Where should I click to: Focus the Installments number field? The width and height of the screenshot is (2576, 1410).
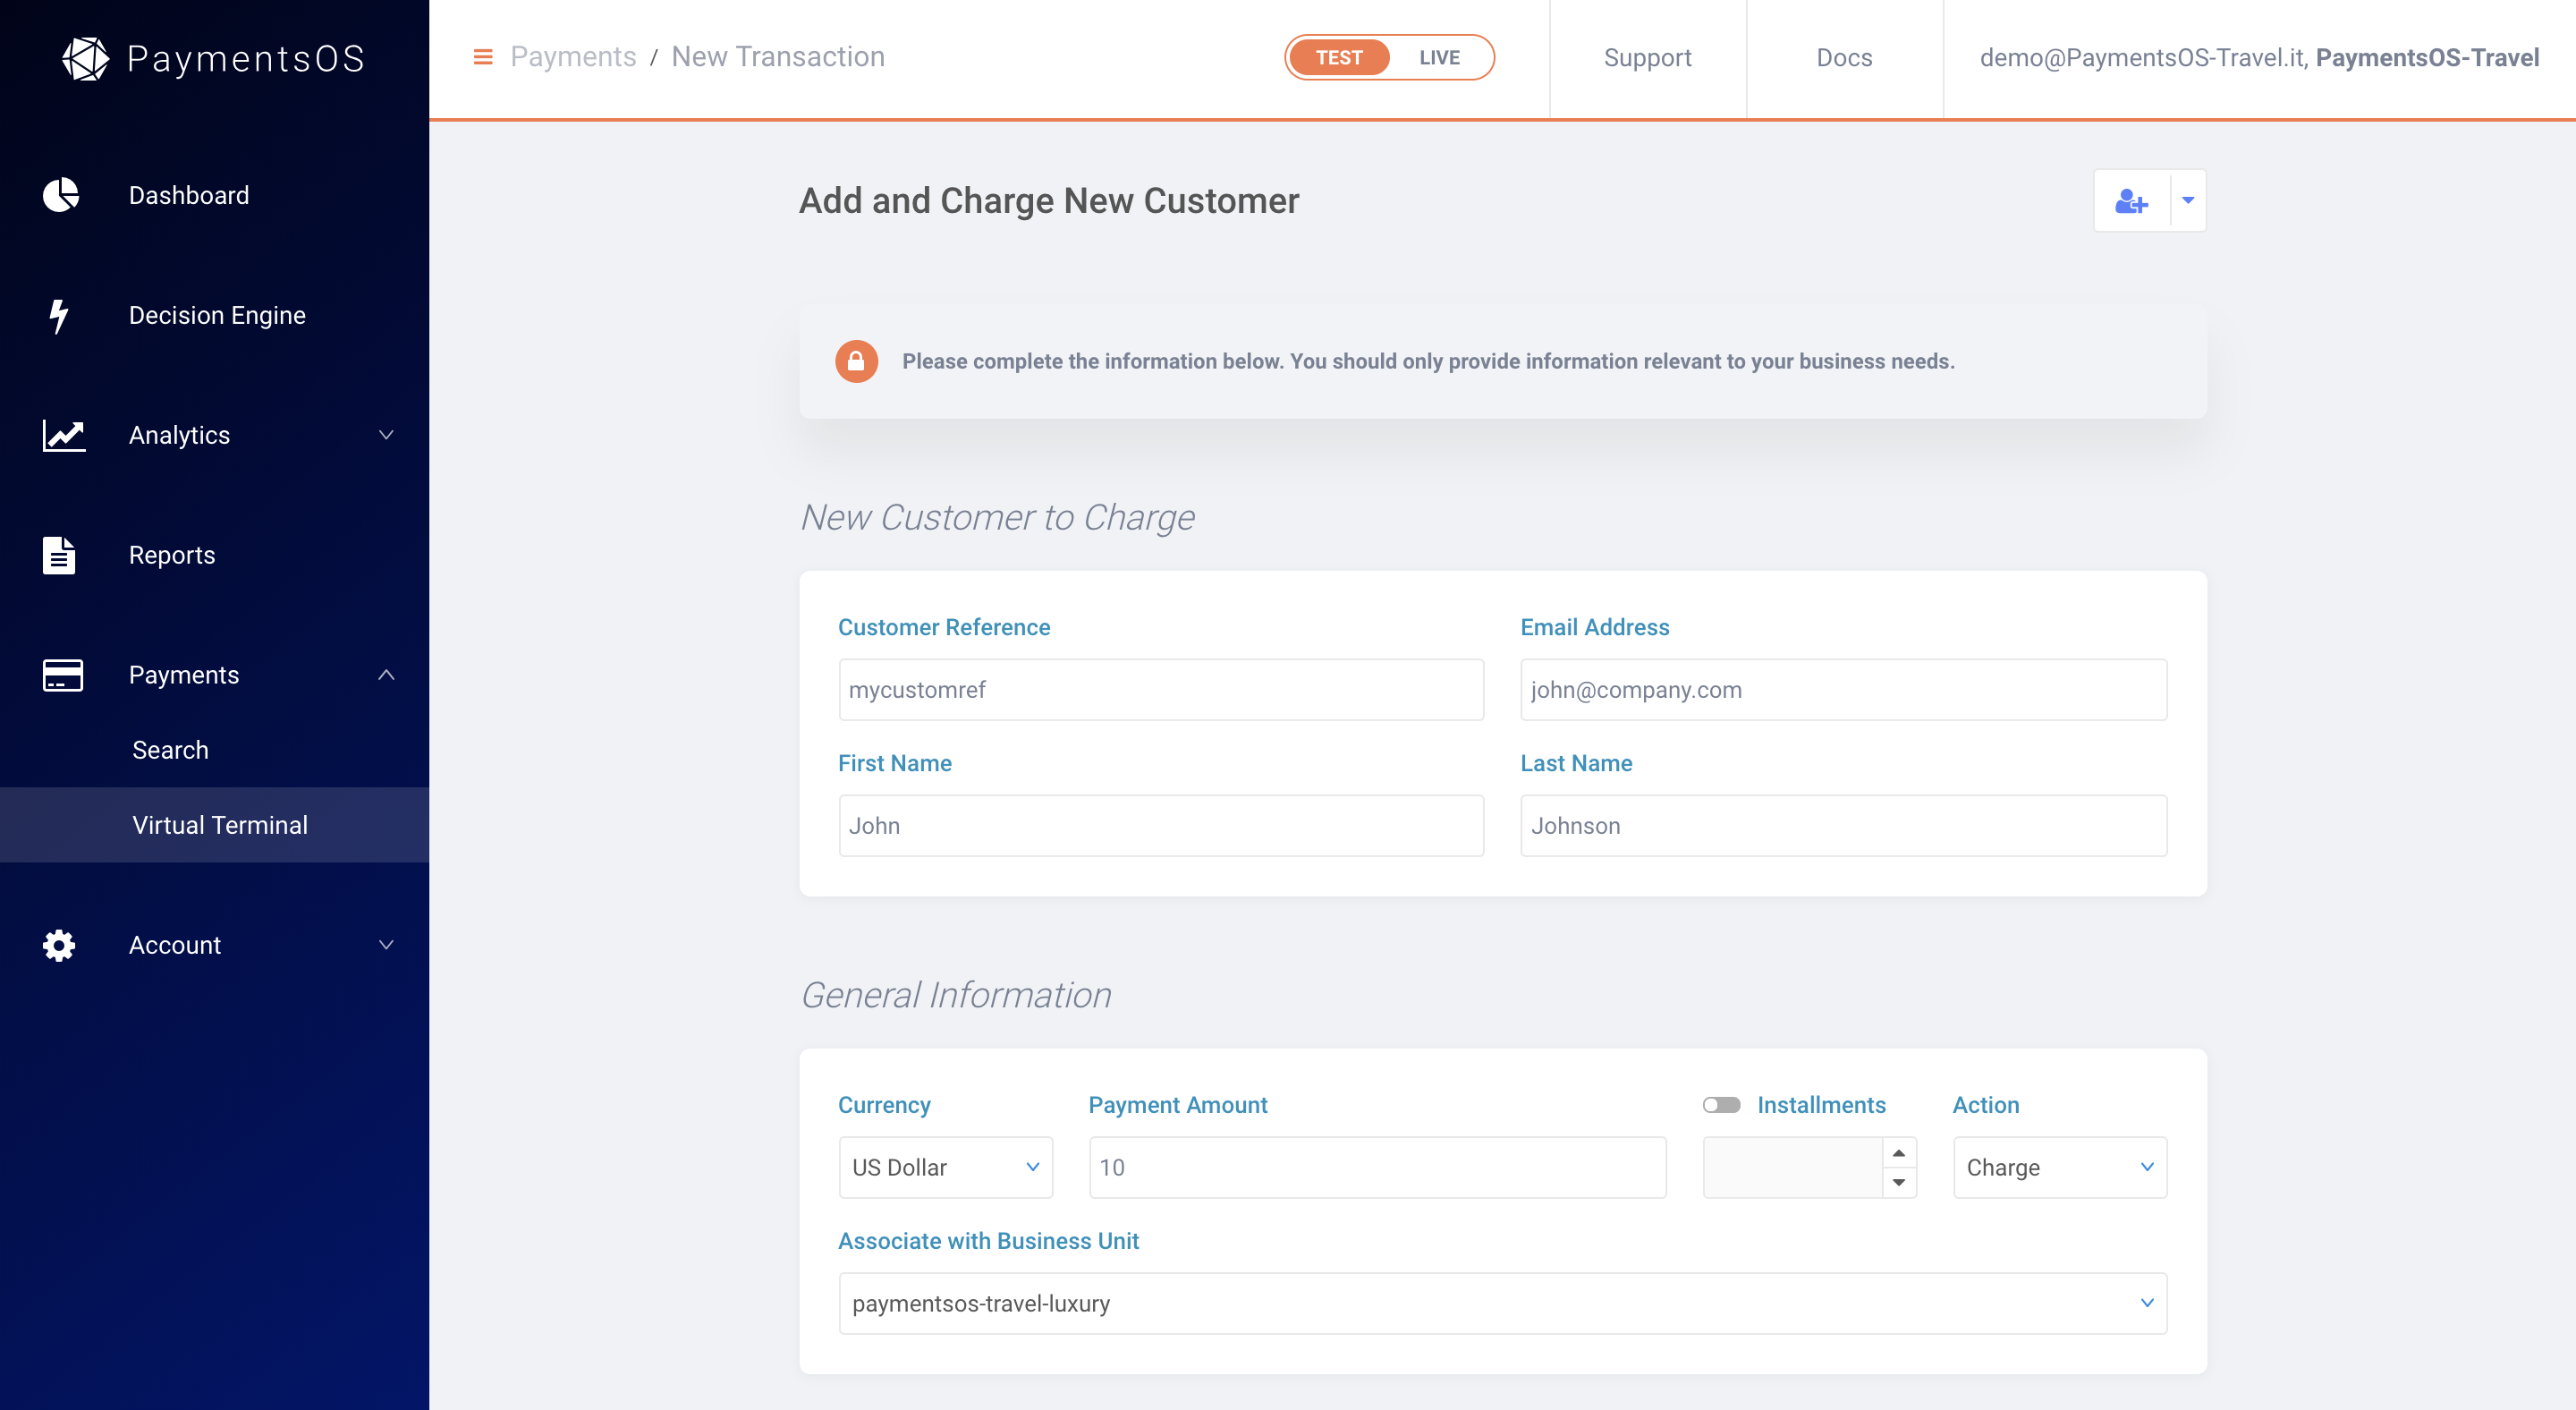(x=1793, y=1167)
